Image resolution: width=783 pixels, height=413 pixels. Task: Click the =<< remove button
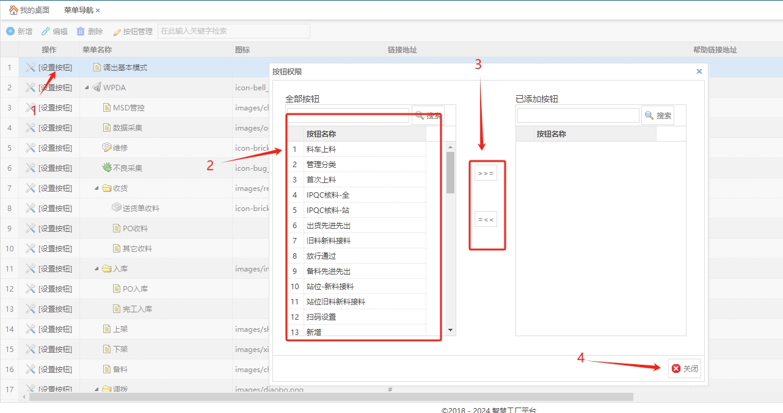coord(486,219)
